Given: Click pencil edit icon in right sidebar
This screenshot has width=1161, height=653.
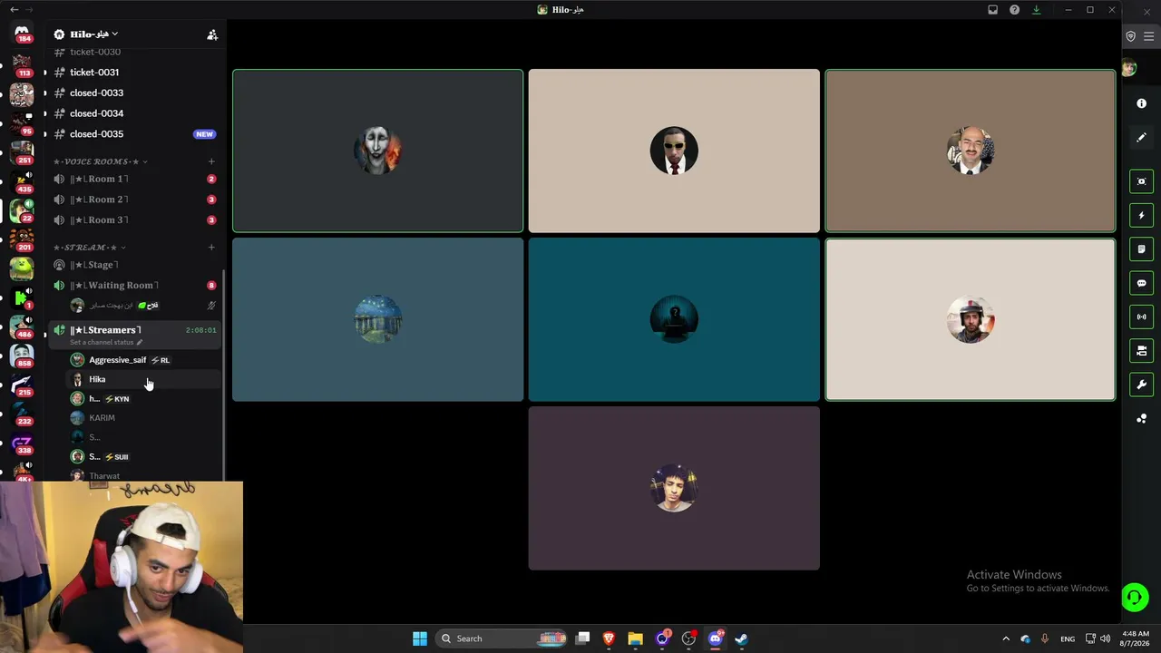Looking at the screenshot, I should pos(1142,137).
